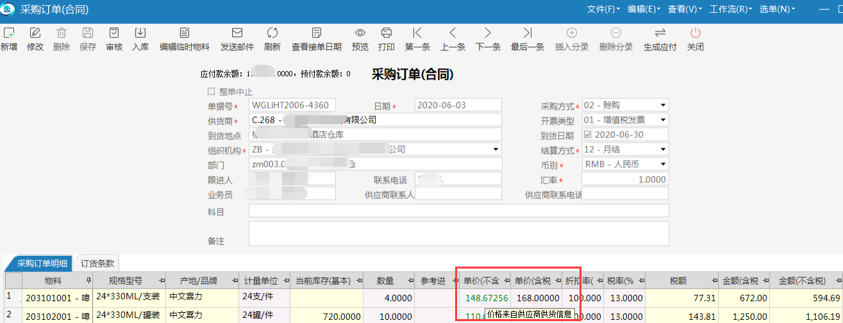Viewport: 843px width, 323px height.
Task: Open the 开票类型 dropdown
Action: [x=663, y=120]
